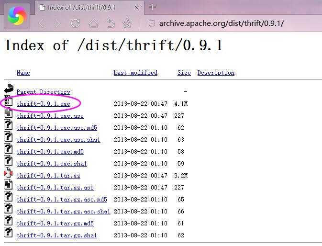Click text file icon beside thrift-0.9.1.tar.gz.asc

(8, 184)
